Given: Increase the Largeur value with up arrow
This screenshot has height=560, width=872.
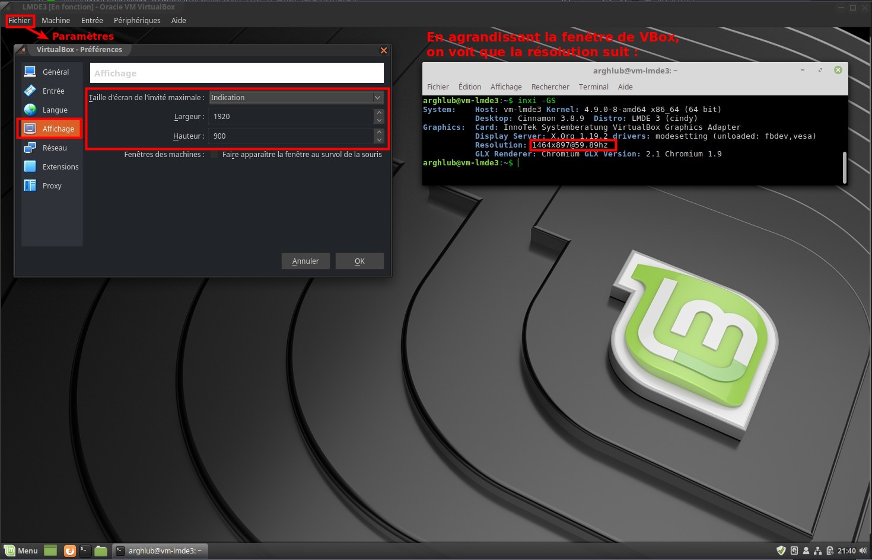Looking at the screenshot, I should coord(379,113).
